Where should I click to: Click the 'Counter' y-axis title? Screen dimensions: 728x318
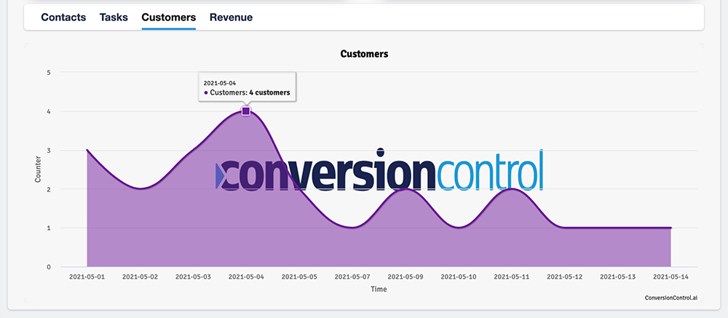click(39, 169)
